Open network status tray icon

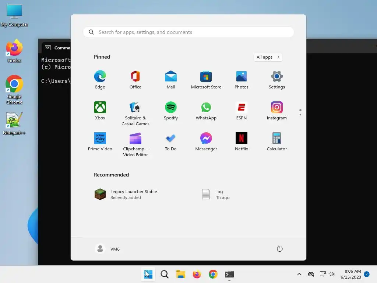point(323,274)
